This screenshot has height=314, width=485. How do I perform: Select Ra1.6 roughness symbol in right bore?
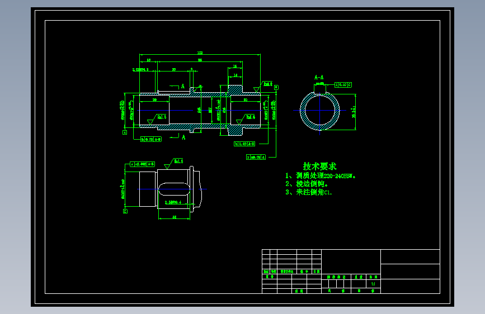[x=246, y=120]
